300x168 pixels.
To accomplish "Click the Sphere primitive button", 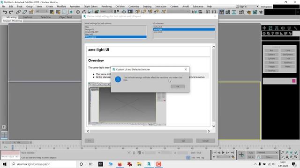I will pos(271,55).
